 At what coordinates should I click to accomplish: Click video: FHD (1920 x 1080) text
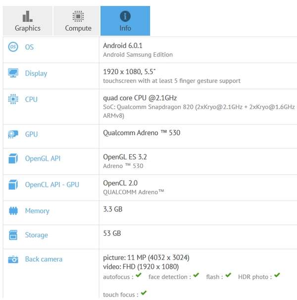coord(141,267)
